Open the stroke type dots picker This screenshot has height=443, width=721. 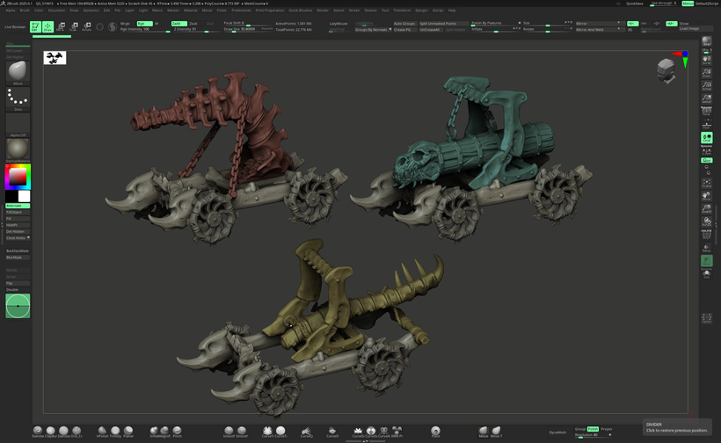18,98
